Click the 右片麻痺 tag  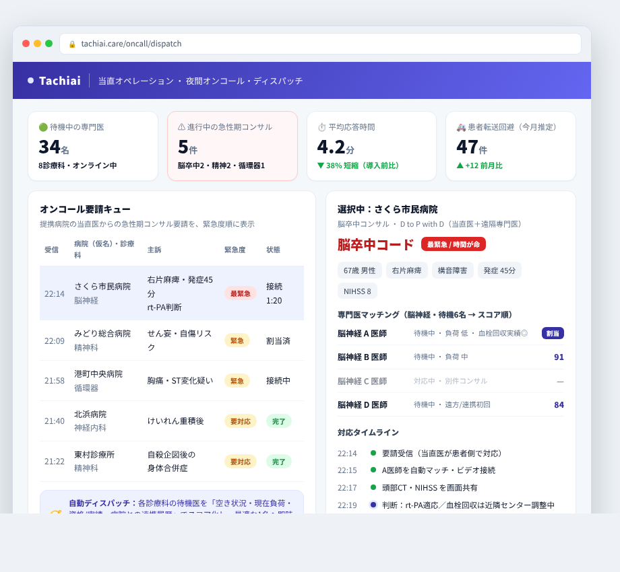pos(406,271)
